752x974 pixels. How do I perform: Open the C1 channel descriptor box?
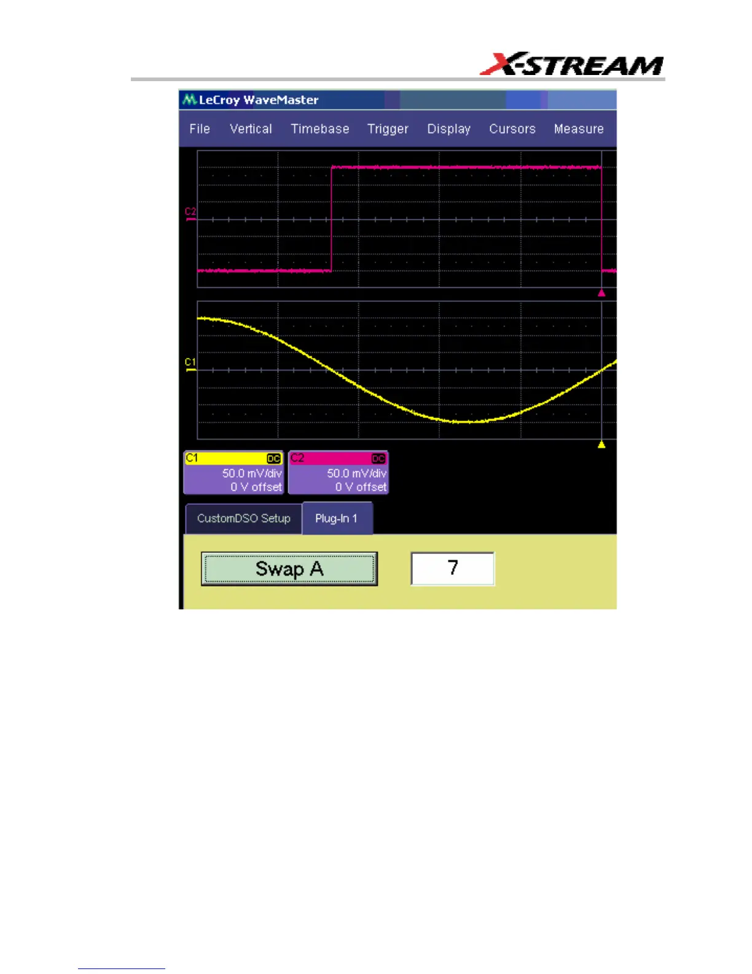[233, 472]
